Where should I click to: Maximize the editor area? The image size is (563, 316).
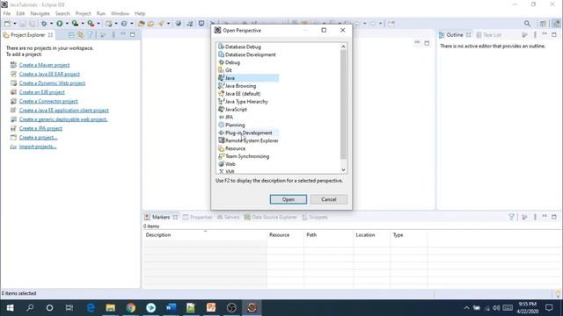point(427,43)
